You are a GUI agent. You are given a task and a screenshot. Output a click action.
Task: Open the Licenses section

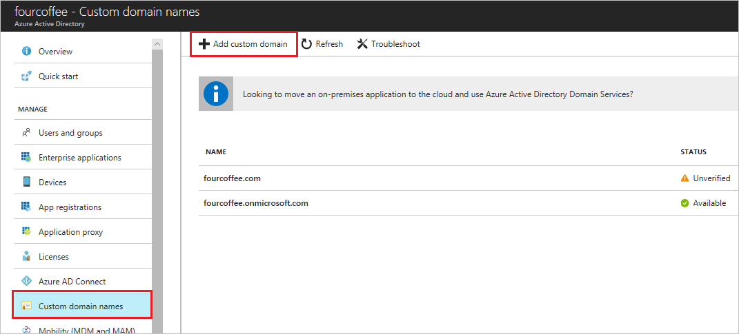[83, 257]
